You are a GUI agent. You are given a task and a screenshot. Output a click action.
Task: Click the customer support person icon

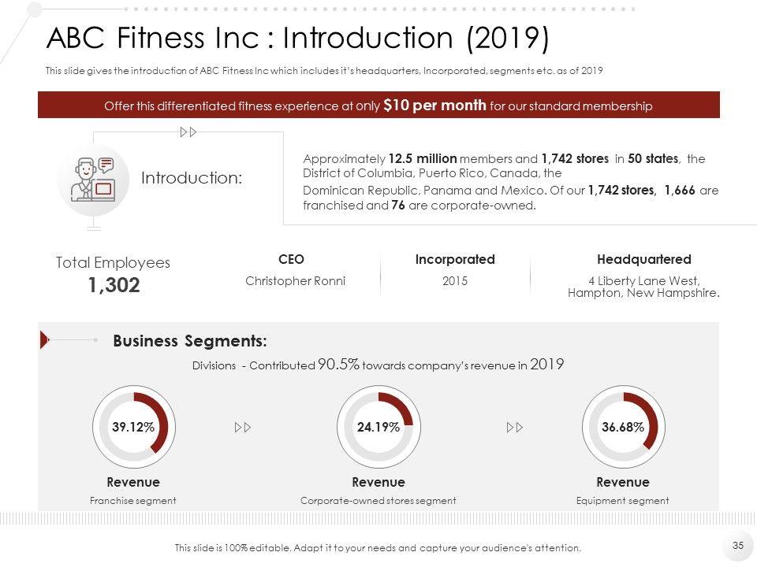[93, 180]
